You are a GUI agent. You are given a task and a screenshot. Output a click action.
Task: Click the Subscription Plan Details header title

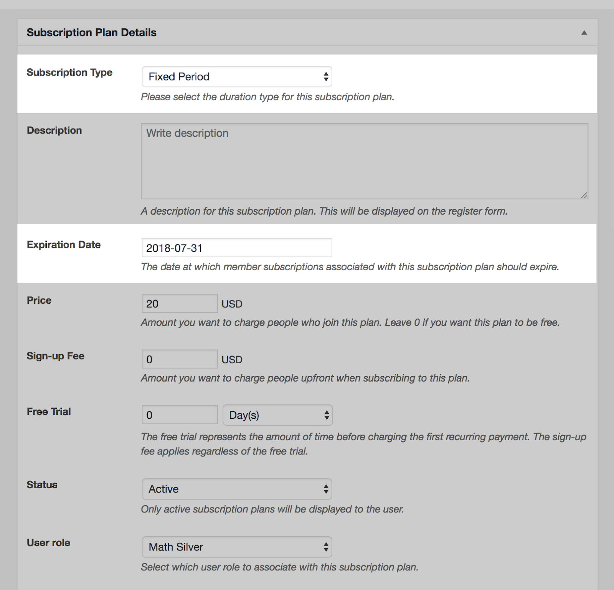click(91, 33)
